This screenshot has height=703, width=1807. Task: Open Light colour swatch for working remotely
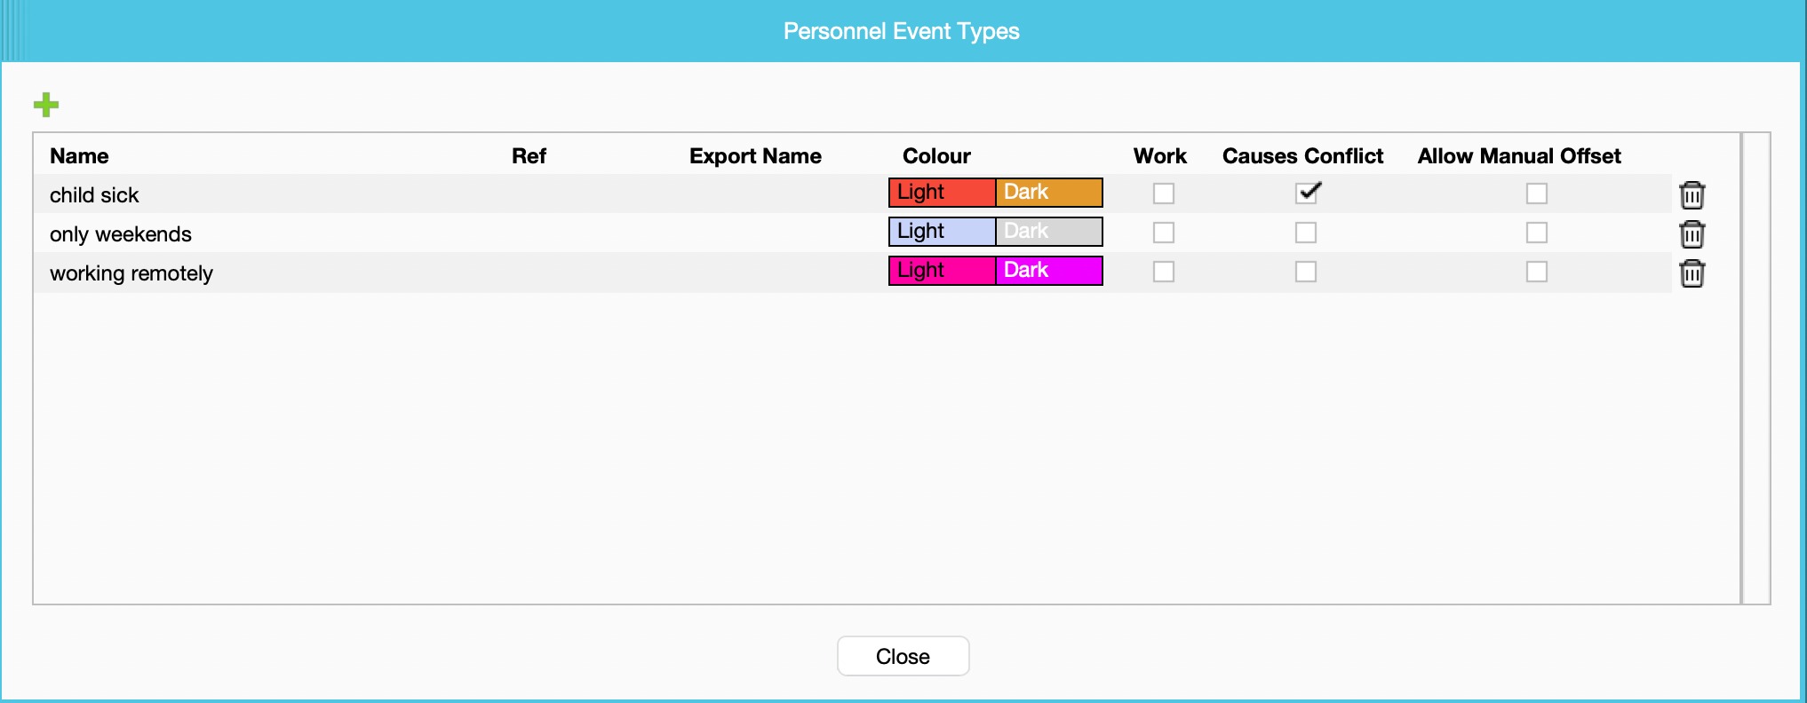943,271
